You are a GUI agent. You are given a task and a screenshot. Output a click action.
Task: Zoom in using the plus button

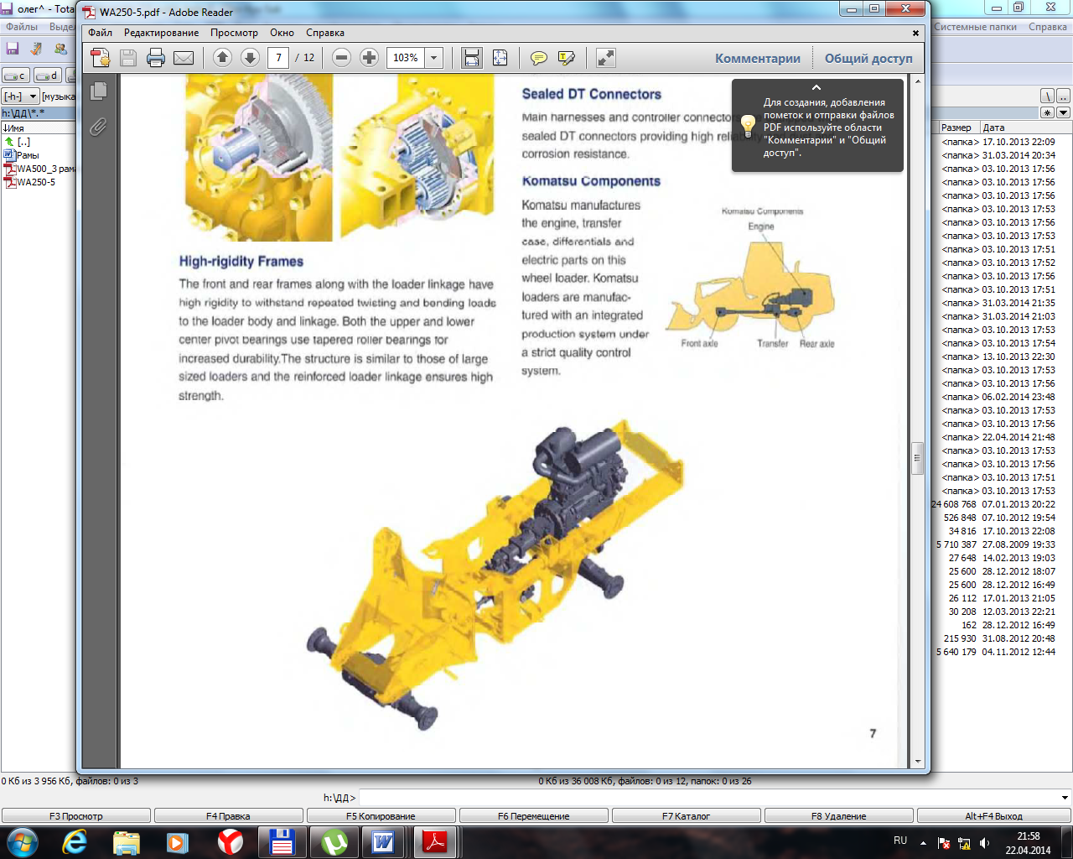pos(369,58)
